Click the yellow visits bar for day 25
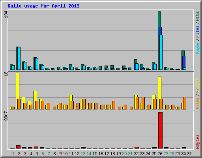Image resolution: width=202 pixels, height=158 pixels. (x=153, y=97)
